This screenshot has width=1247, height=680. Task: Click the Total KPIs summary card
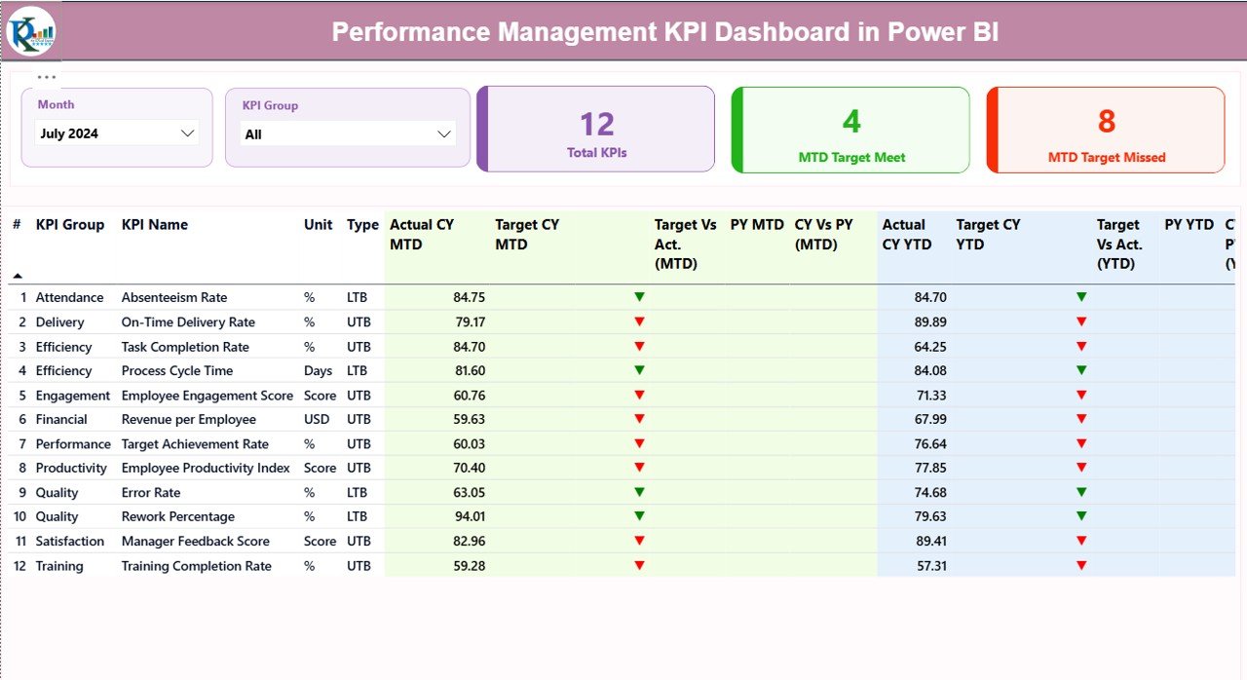coord(595,130)
